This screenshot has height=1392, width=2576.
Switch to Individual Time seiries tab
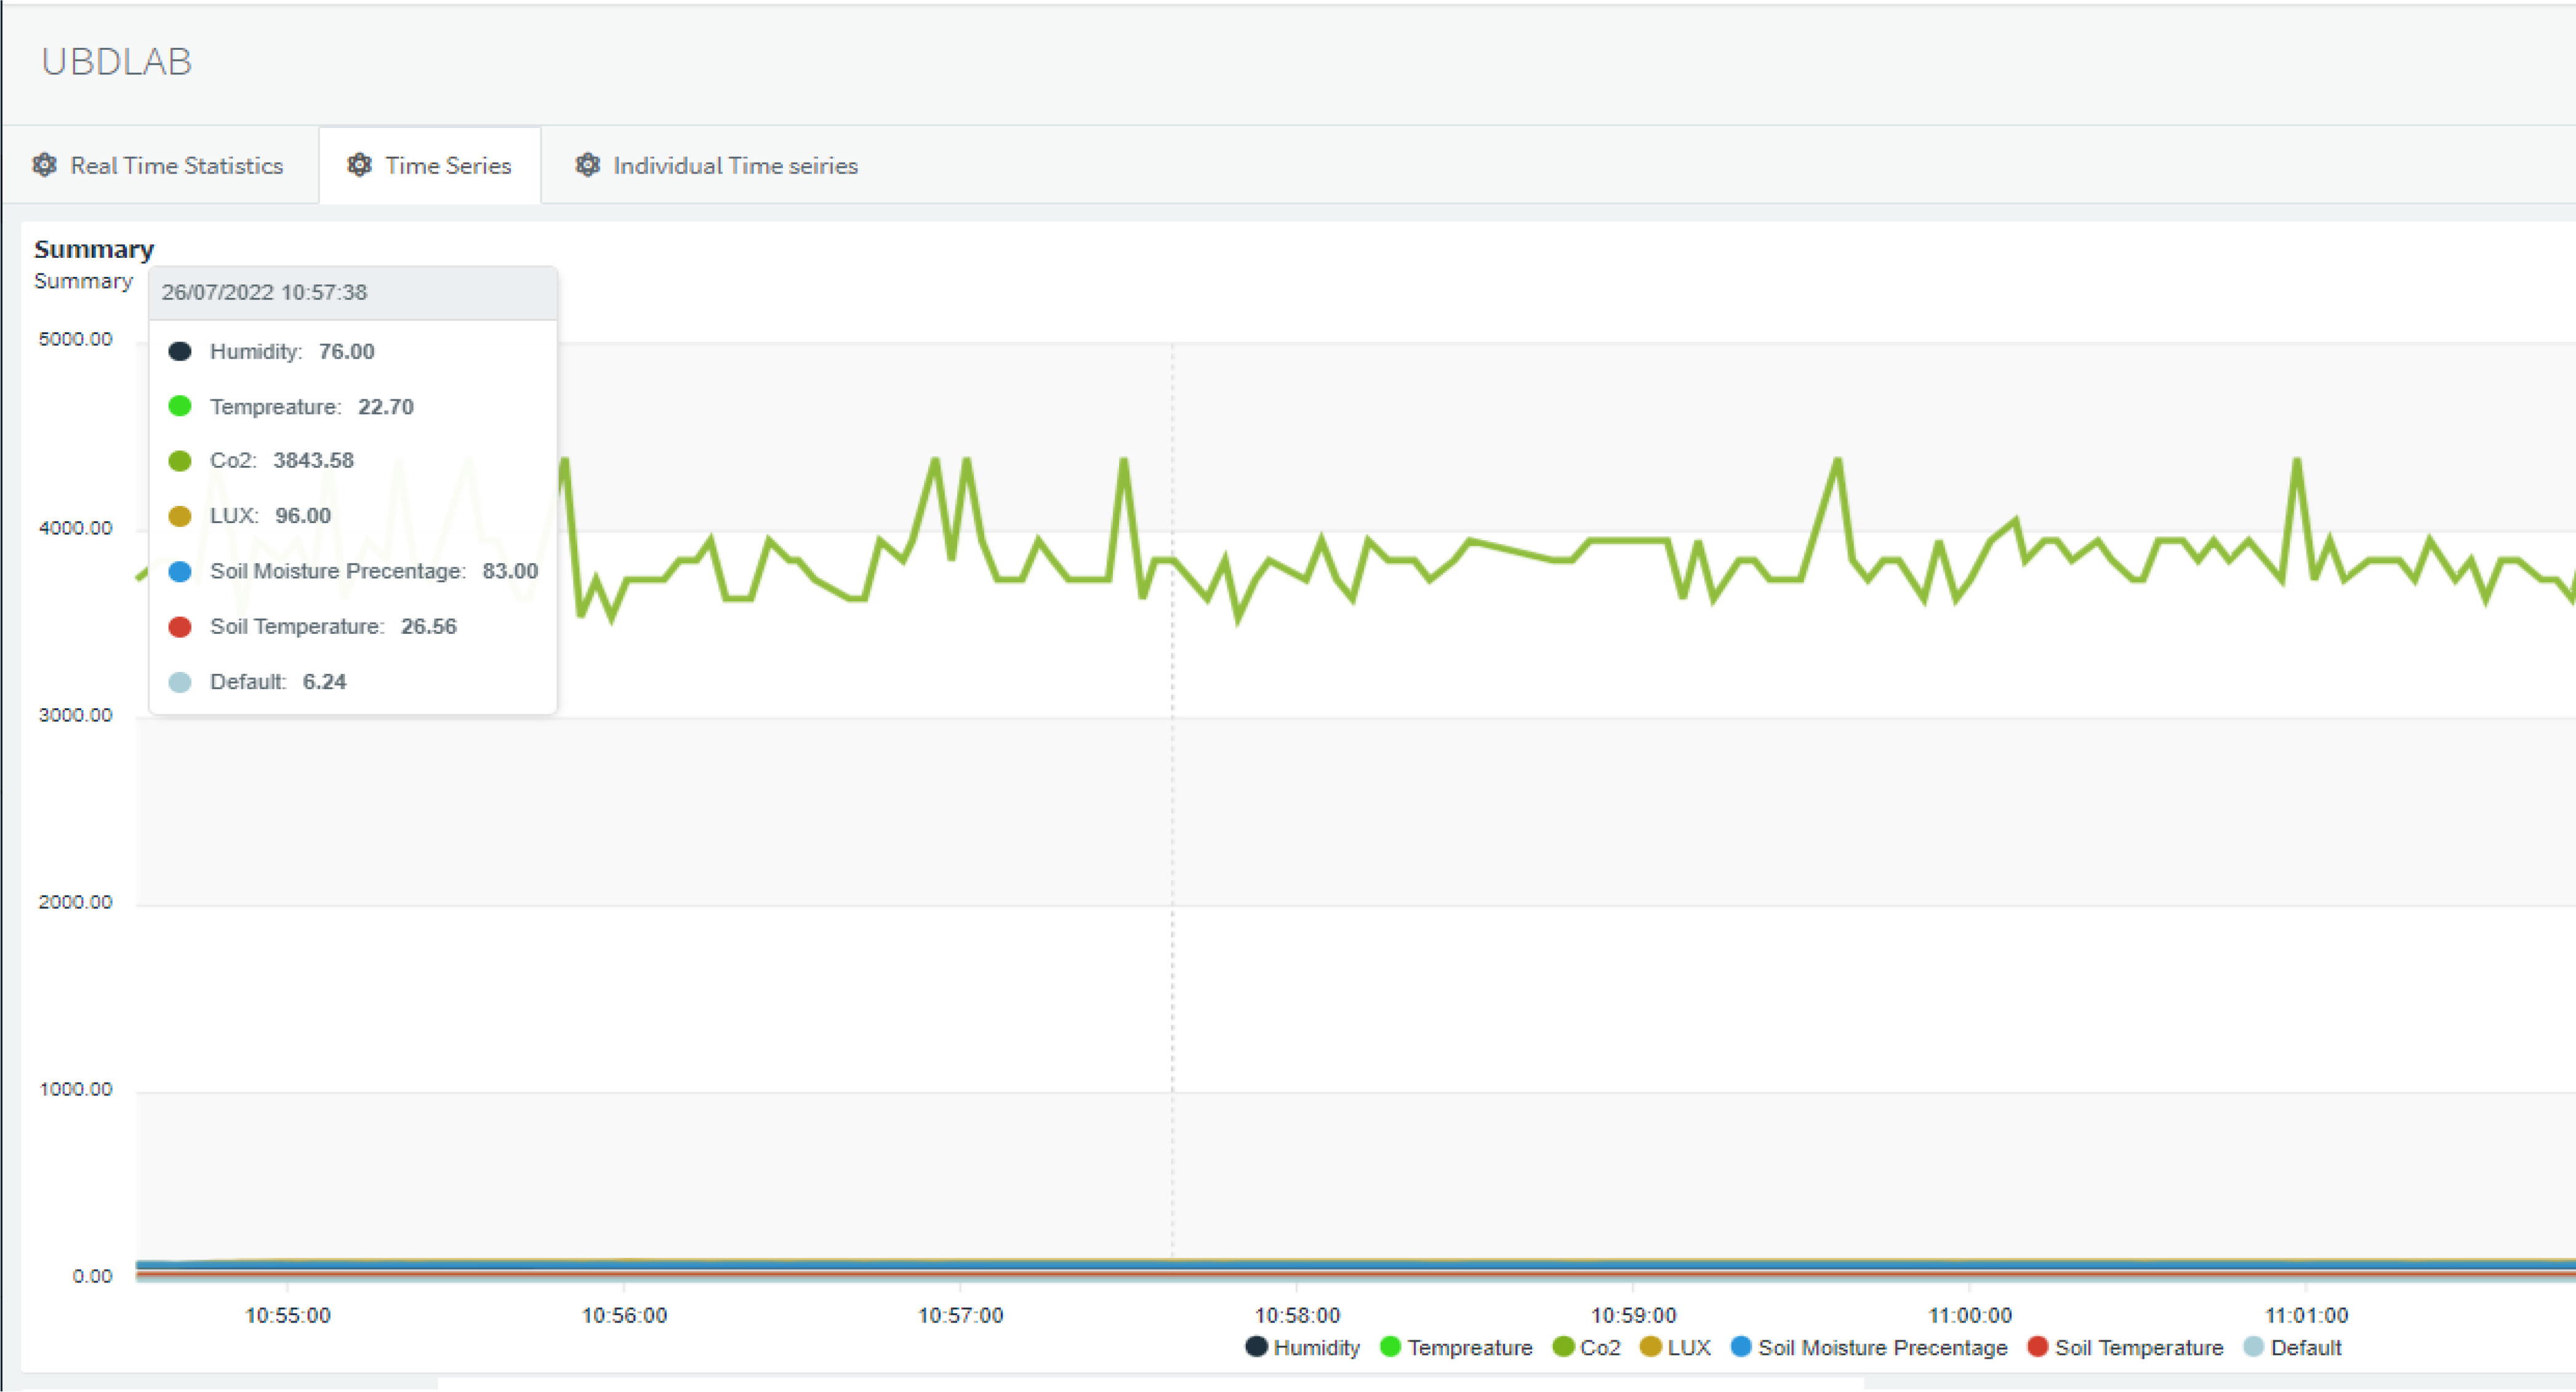pyautogui.click(x=717, y=165)
